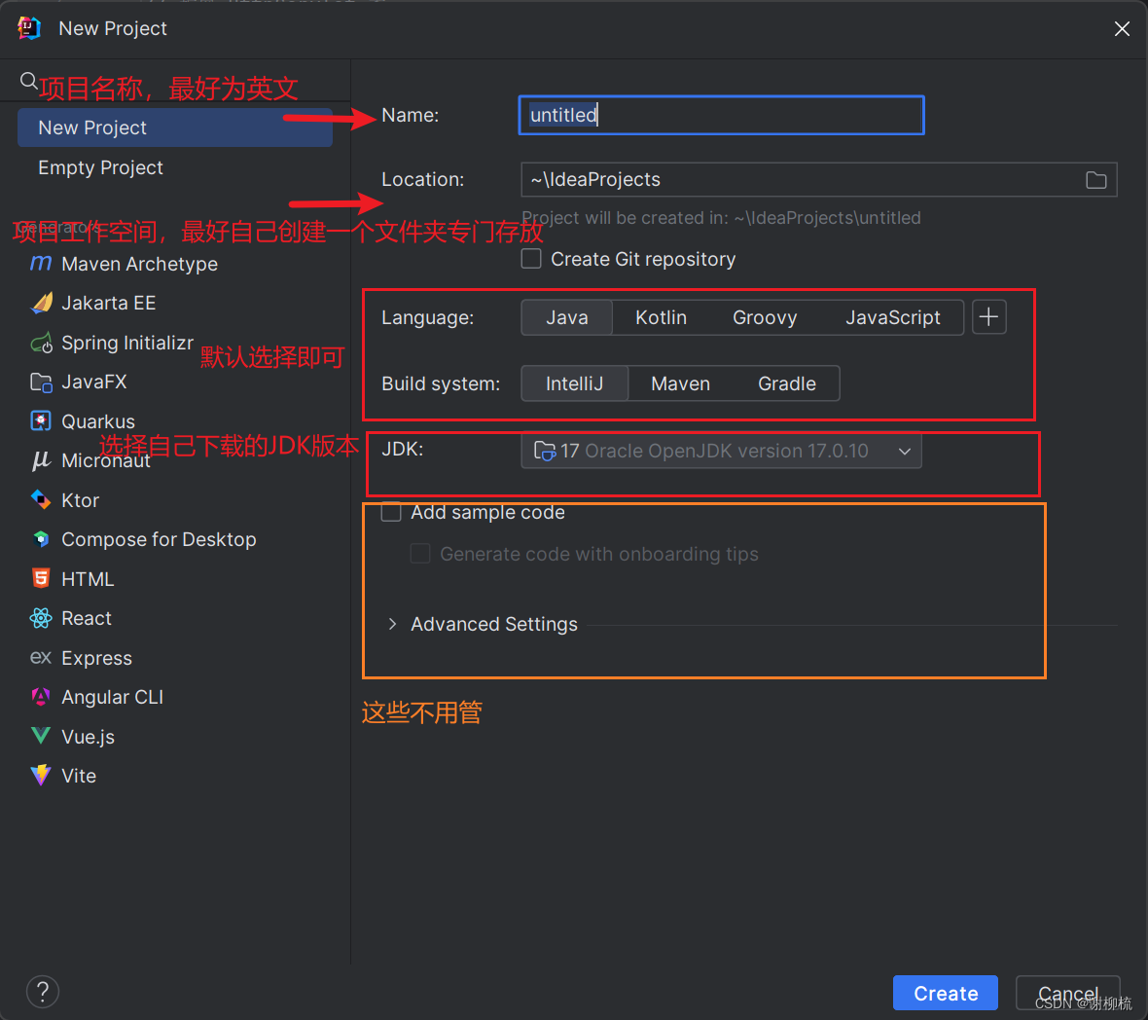Click the plus to add another language
Screen dimensions: 1148x1020
click(x=988, y=316)
